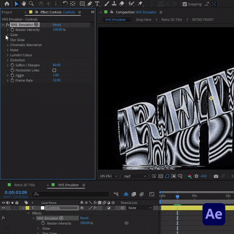Take a snapshot with camera icon
The image size is (234, 234).
point(216,176)
